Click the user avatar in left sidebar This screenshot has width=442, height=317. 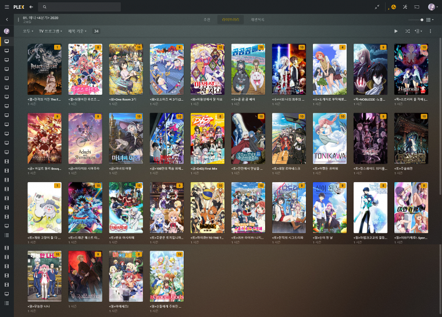[7, 31]
